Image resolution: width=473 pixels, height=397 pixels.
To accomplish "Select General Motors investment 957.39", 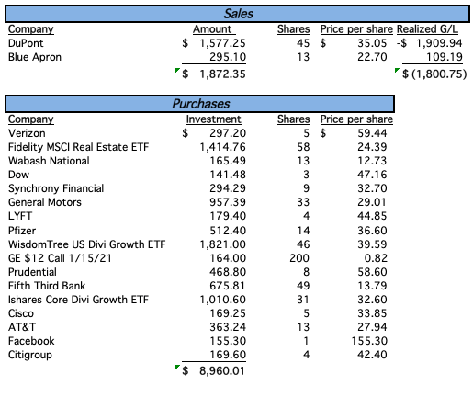I will point(228,202).
